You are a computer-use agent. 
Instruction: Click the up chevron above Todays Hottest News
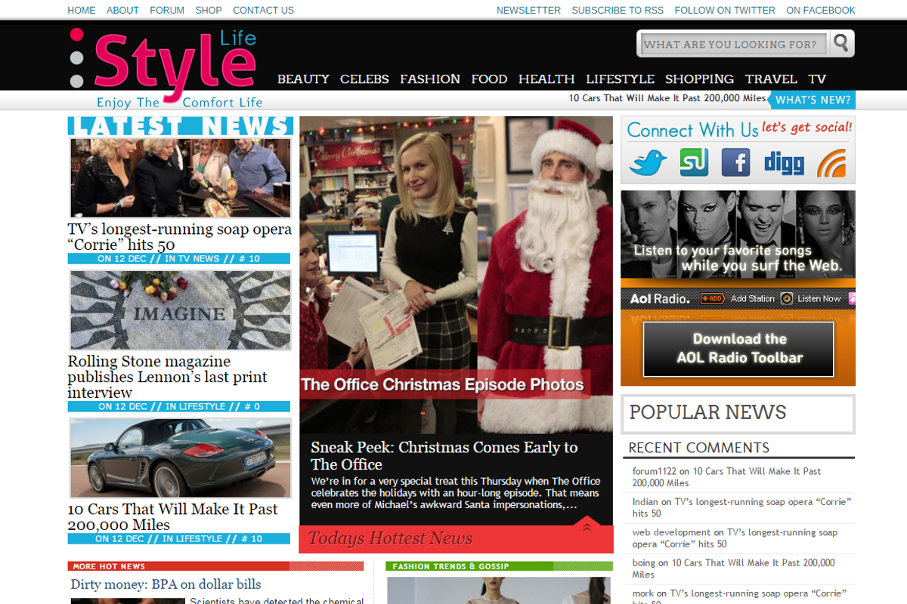(x=587, y=526)
